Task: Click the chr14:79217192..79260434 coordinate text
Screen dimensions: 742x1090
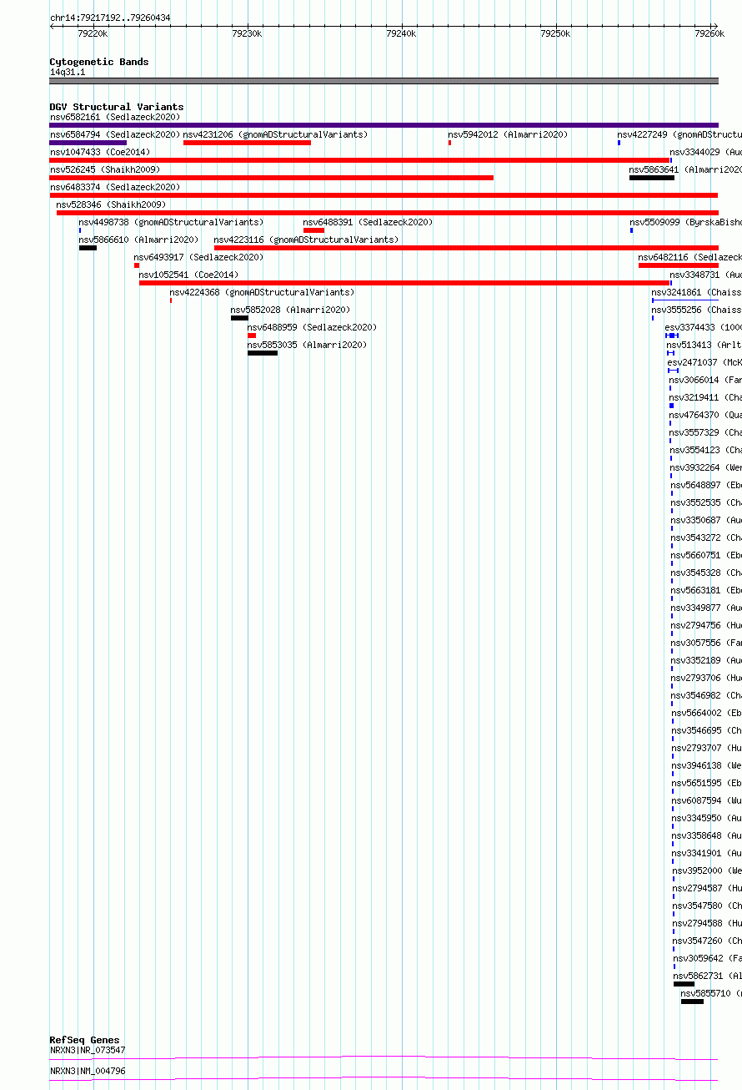Action: pos(110,18)
